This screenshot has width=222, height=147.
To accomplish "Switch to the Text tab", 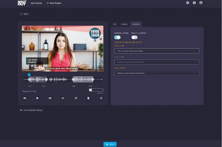I will (x=115, y=24).
